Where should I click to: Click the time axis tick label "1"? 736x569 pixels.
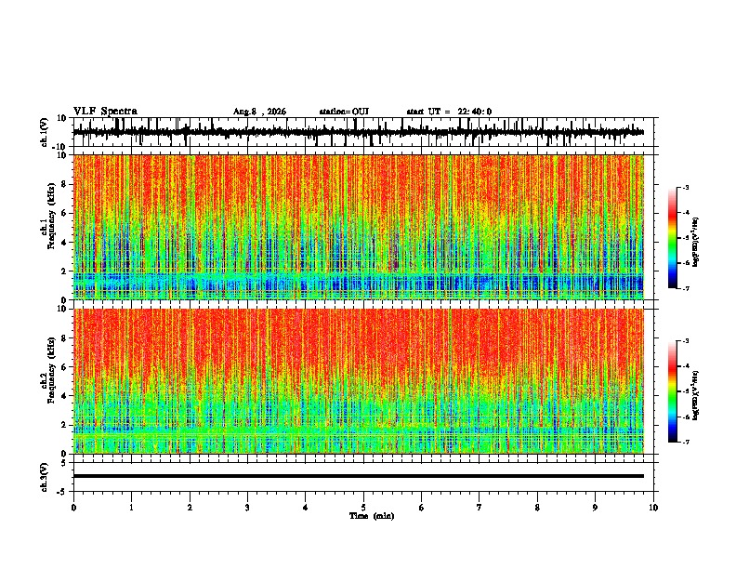tap(131, 508)
